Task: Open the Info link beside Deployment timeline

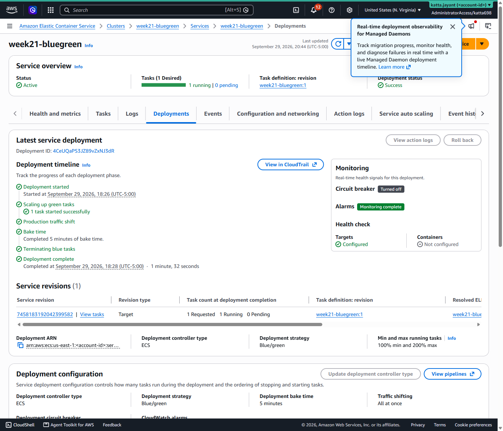Action: [86, 165]
